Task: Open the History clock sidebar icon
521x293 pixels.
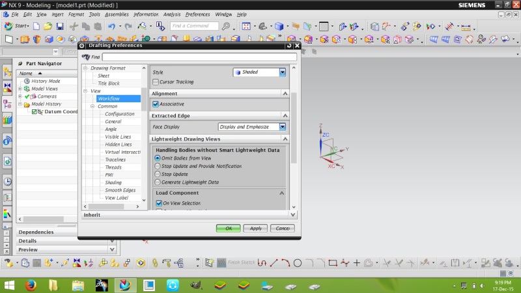Action: [7, 182]
